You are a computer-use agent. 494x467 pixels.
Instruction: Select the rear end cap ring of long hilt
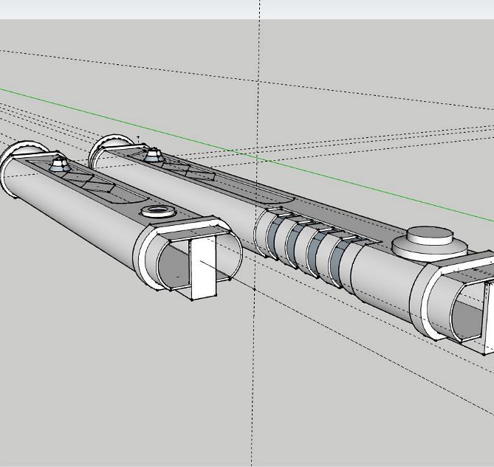(x=103, y=144)
